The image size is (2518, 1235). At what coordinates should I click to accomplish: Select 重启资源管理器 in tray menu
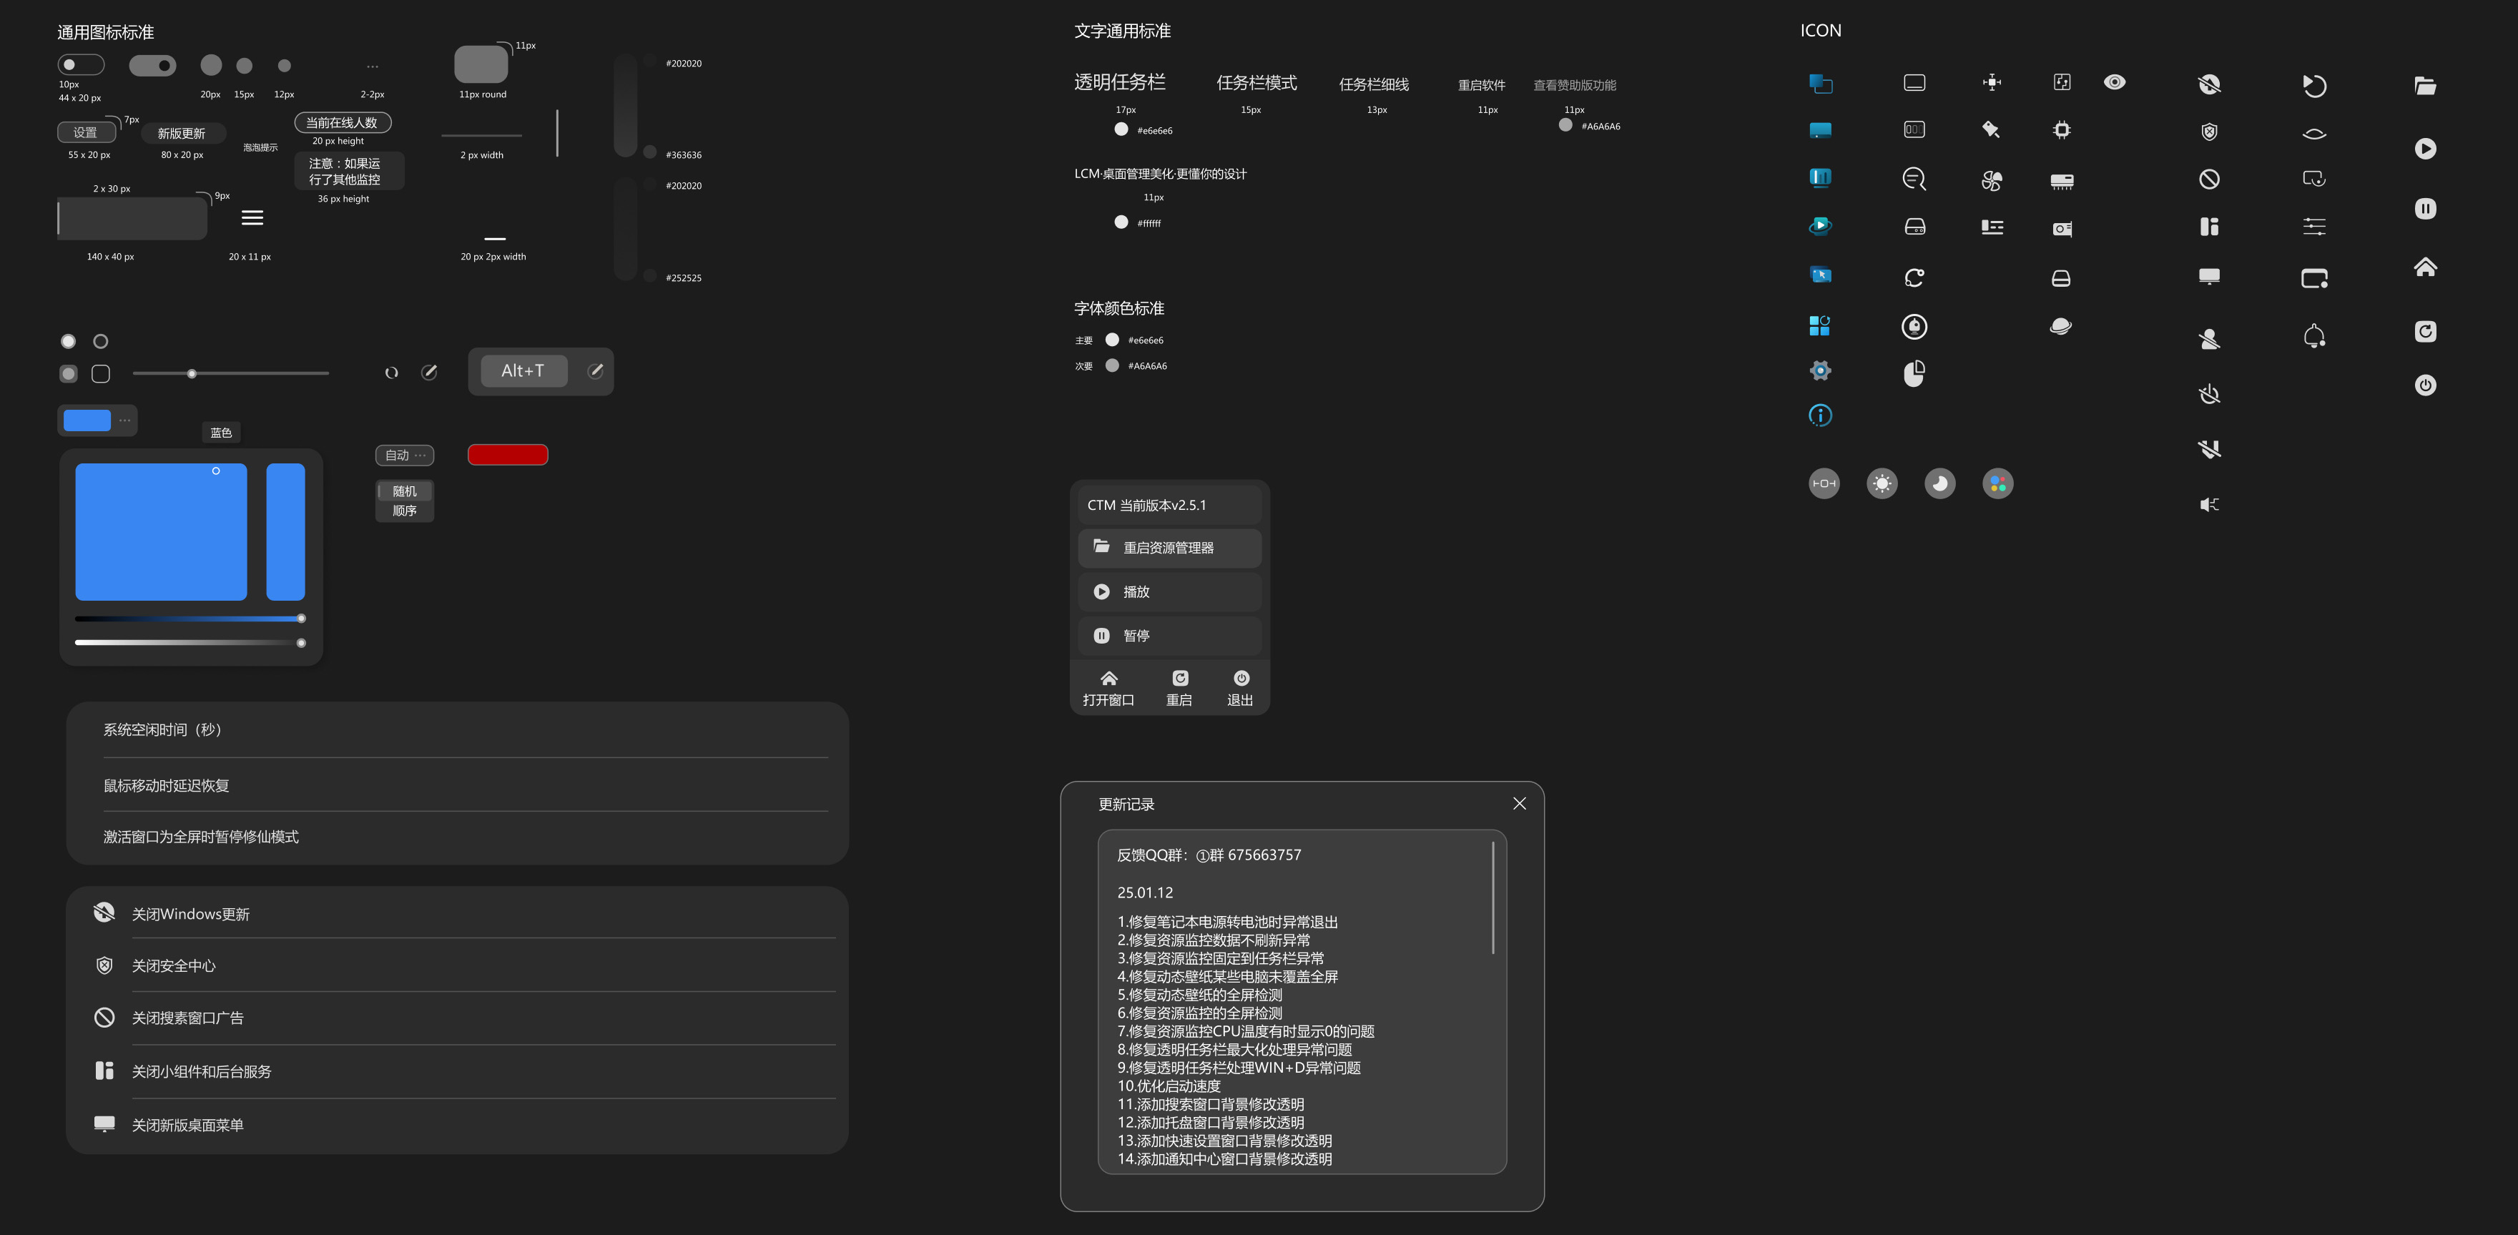1169,548
